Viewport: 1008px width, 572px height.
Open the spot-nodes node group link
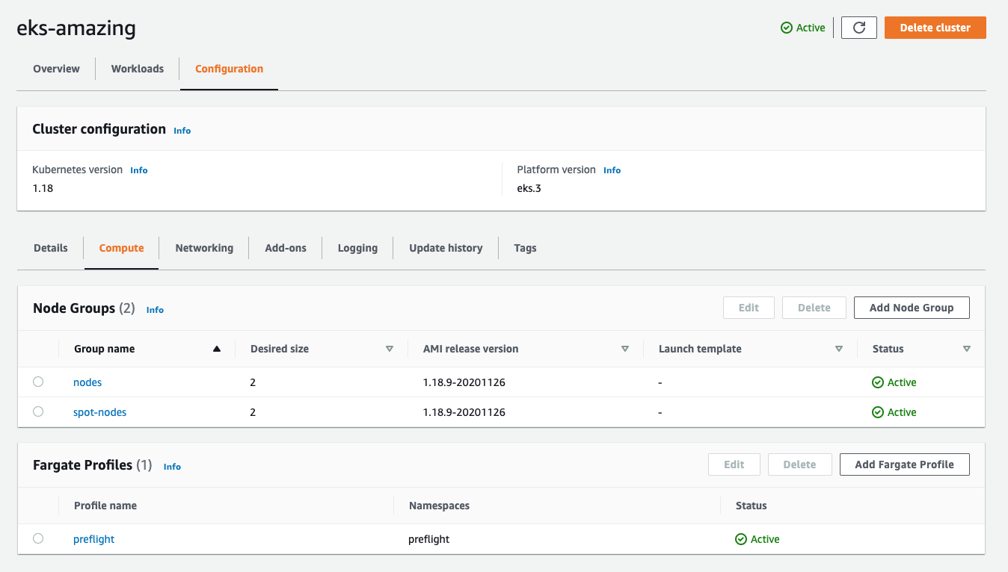pos(99,412)
